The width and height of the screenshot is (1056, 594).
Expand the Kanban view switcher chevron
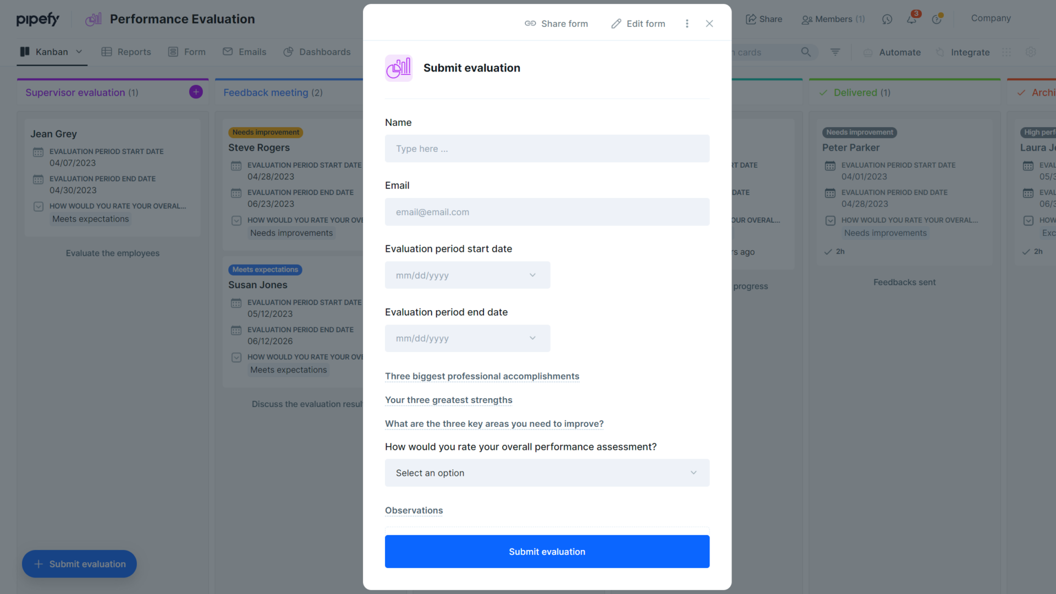click(x=79, y=52)
